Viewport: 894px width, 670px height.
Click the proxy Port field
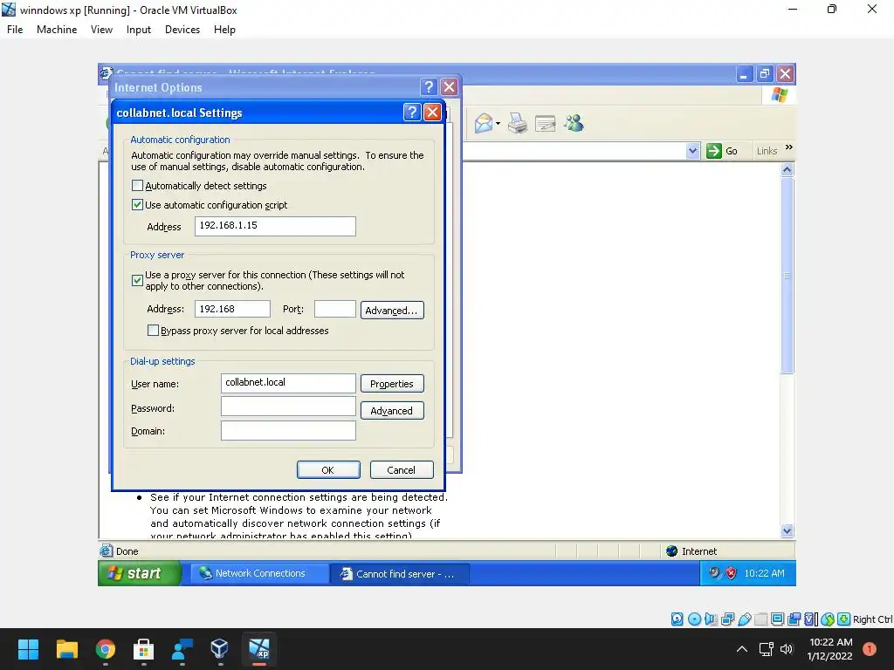(x=335, y=310)
